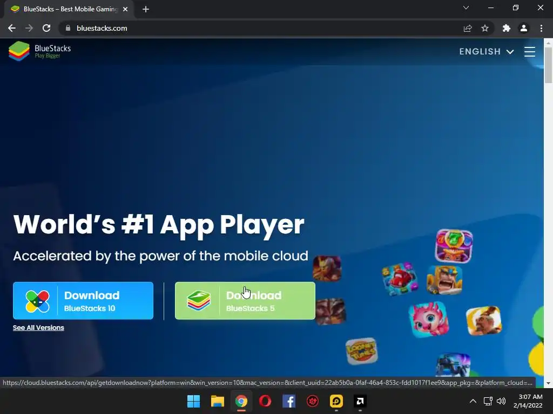This screenshot has width=553, height=414.
Task: Launch Opera from the taskbar
Action: [x=265, y=401]
